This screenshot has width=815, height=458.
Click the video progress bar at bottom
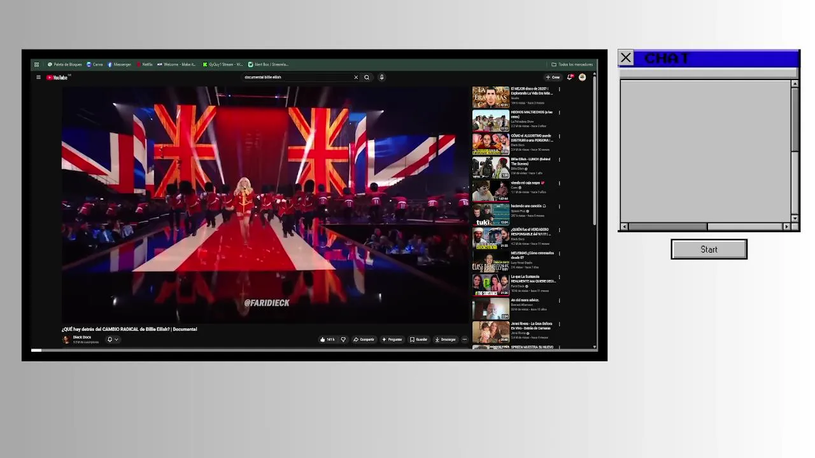(x=315, y=350)
